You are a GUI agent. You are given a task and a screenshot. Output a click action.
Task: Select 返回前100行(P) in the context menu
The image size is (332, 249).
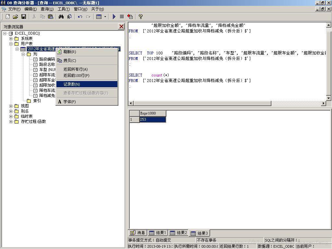tap(87, 75)
